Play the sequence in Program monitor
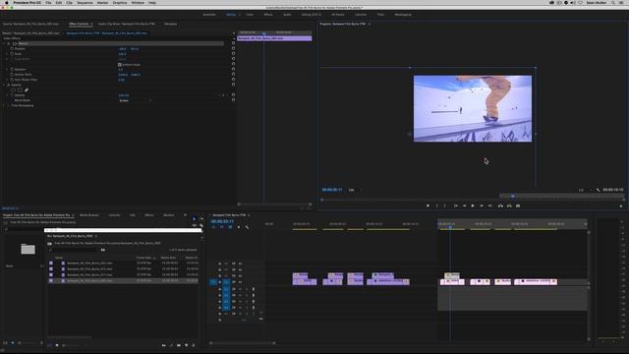Image resolution: width=629 pixels, height=354 pixels. pyautogui.click(x=473, y=206)
